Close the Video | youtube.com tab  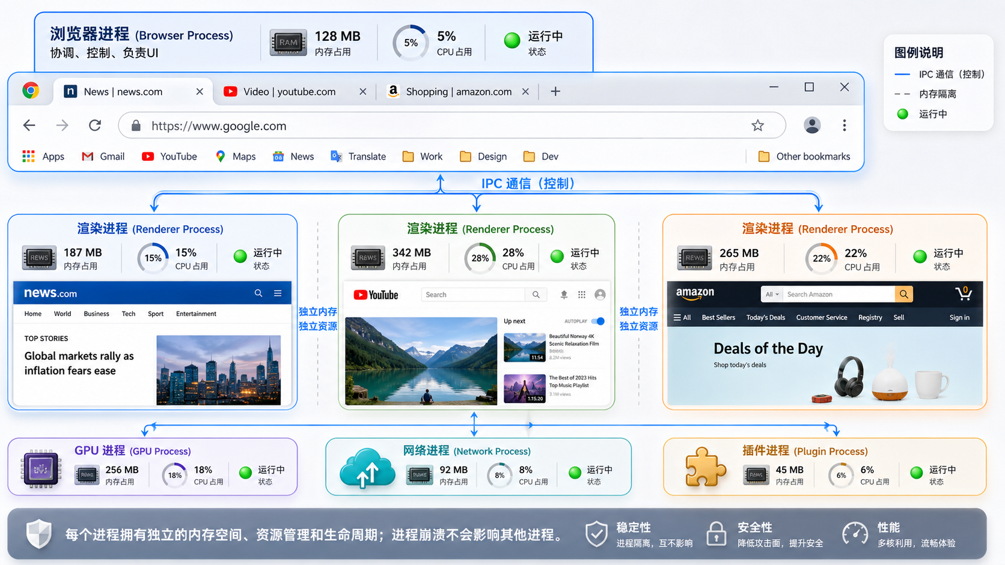[x=363, y=91]
